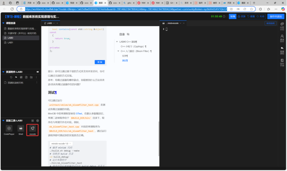Click 使用说明 button
The height and width of the screenshot is (171, 287).
click(x=270, y=23)
